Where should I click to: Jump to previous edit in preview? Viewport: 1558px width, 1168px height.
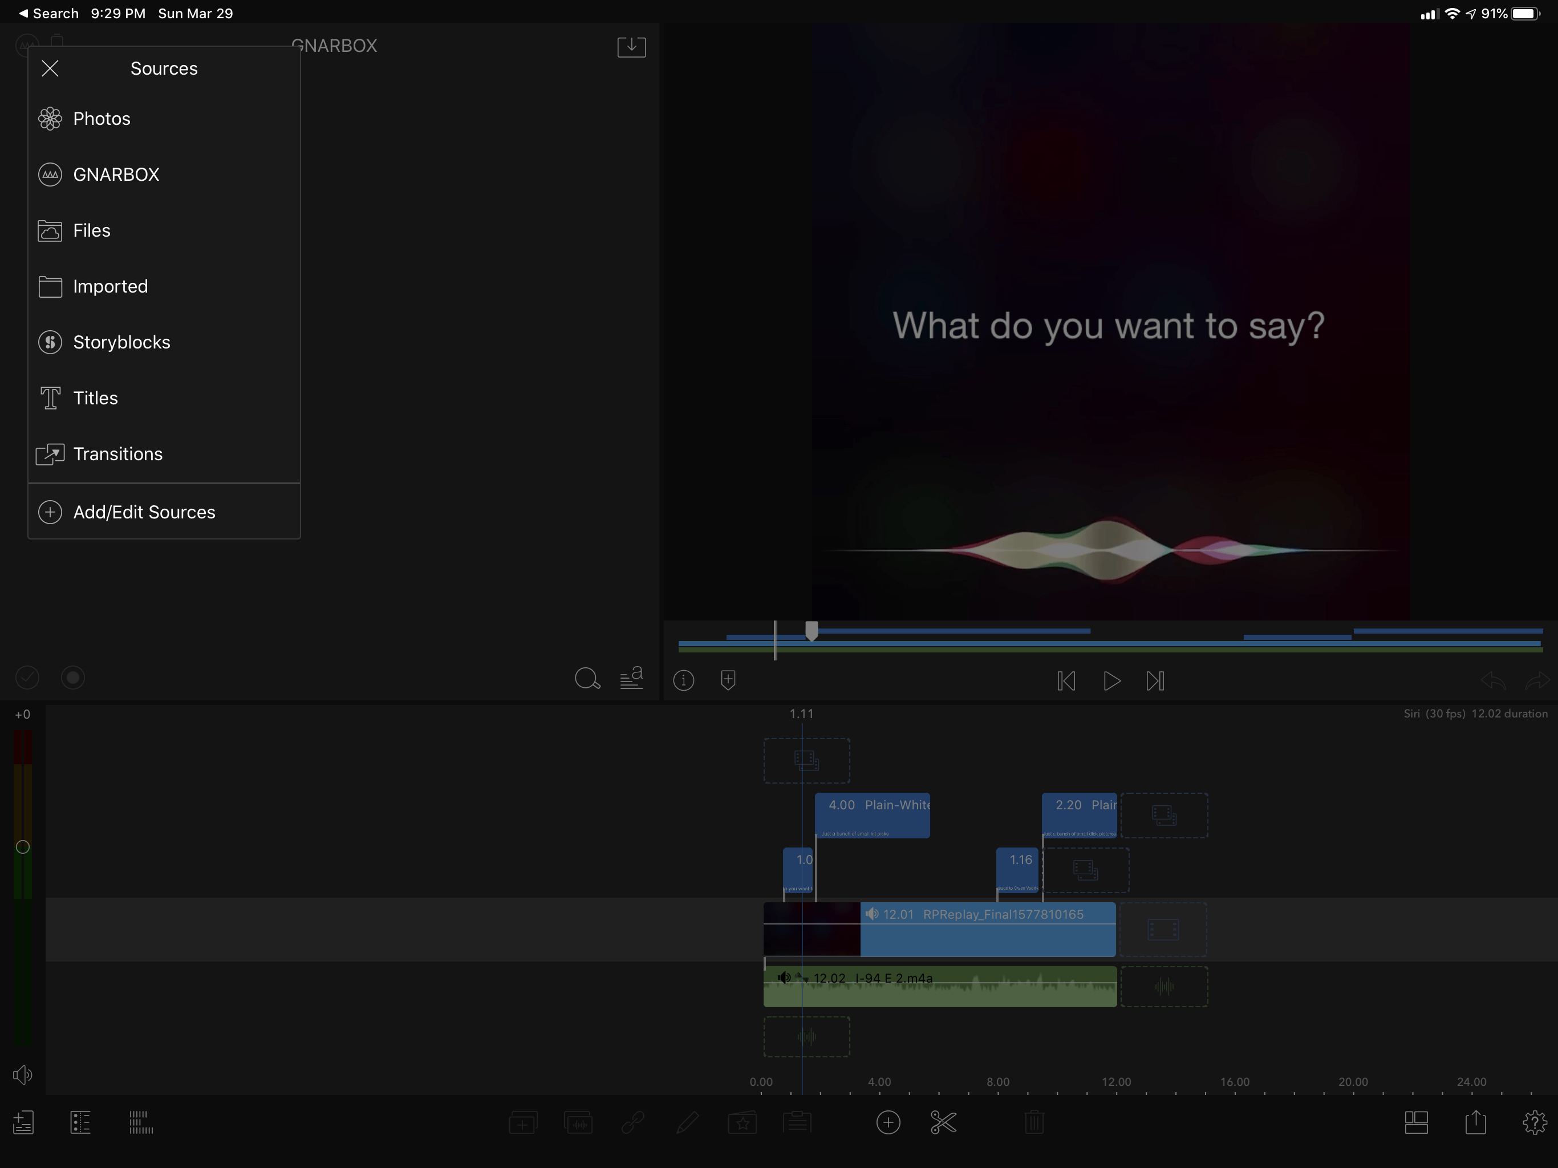click(x=1066, y=681)
